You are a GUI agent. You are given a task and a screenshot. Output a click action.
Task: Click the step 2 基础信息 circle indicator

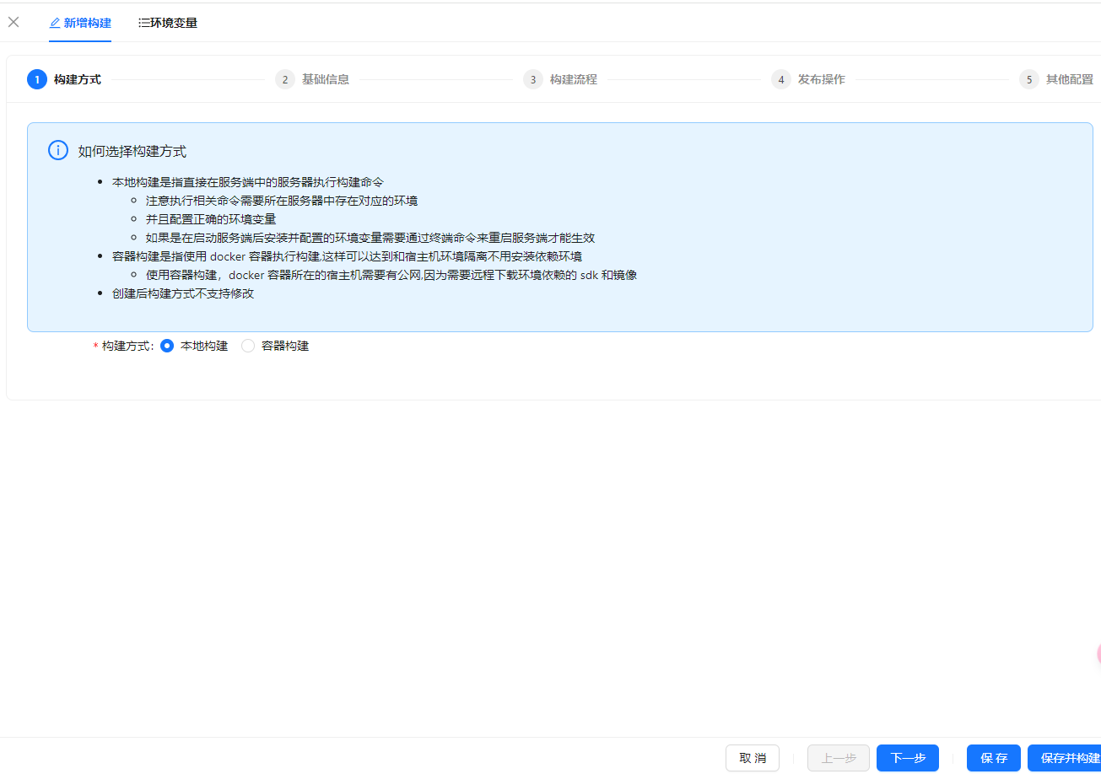tap(285, 79)
